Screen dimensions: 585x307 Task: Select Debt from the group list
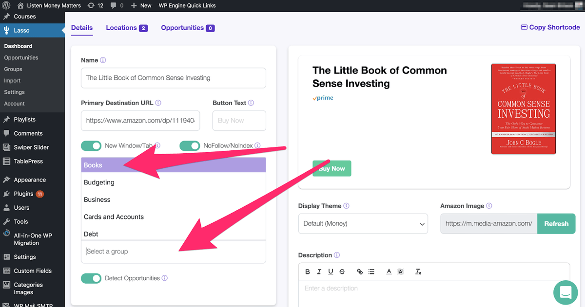pos(174,234)
